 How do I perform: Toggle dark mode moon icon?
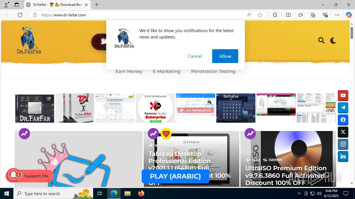(333, 41)
